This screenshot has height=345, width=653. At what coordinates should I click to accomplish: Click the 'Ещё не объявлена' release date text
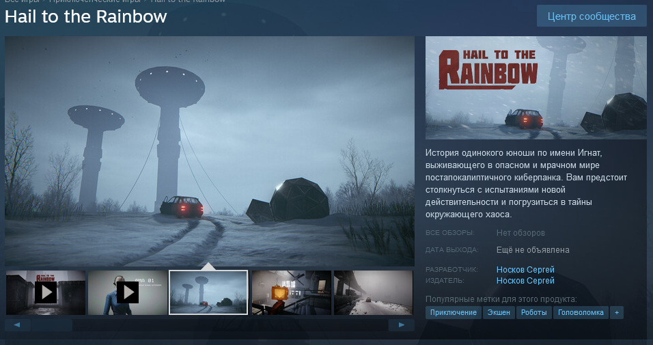pyautogui.click(x=533, y=250)
